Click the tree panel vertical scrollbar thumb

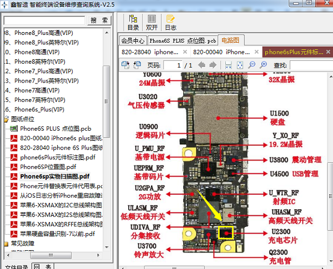pyautogui.click(x=107, y=101)
